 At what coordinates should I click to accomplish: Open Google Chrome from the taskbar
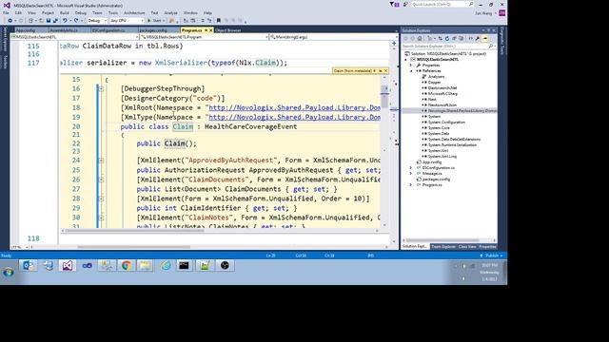tap(127, 266)
